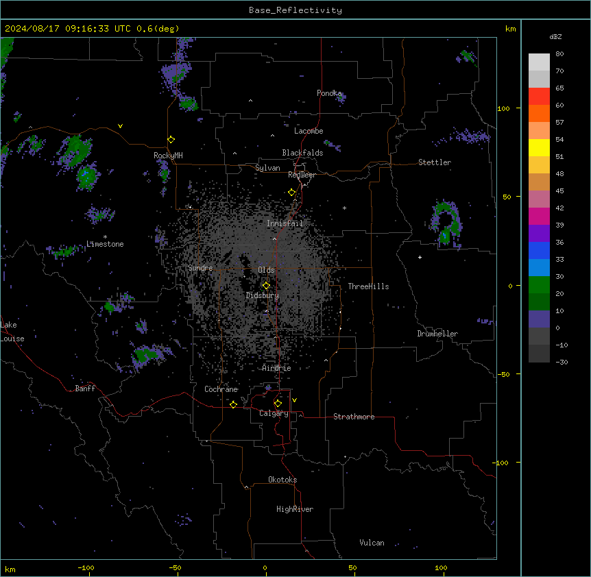
Task: Click the hook-shaped radar echo south of Stettler
Action: coord(446,225)
